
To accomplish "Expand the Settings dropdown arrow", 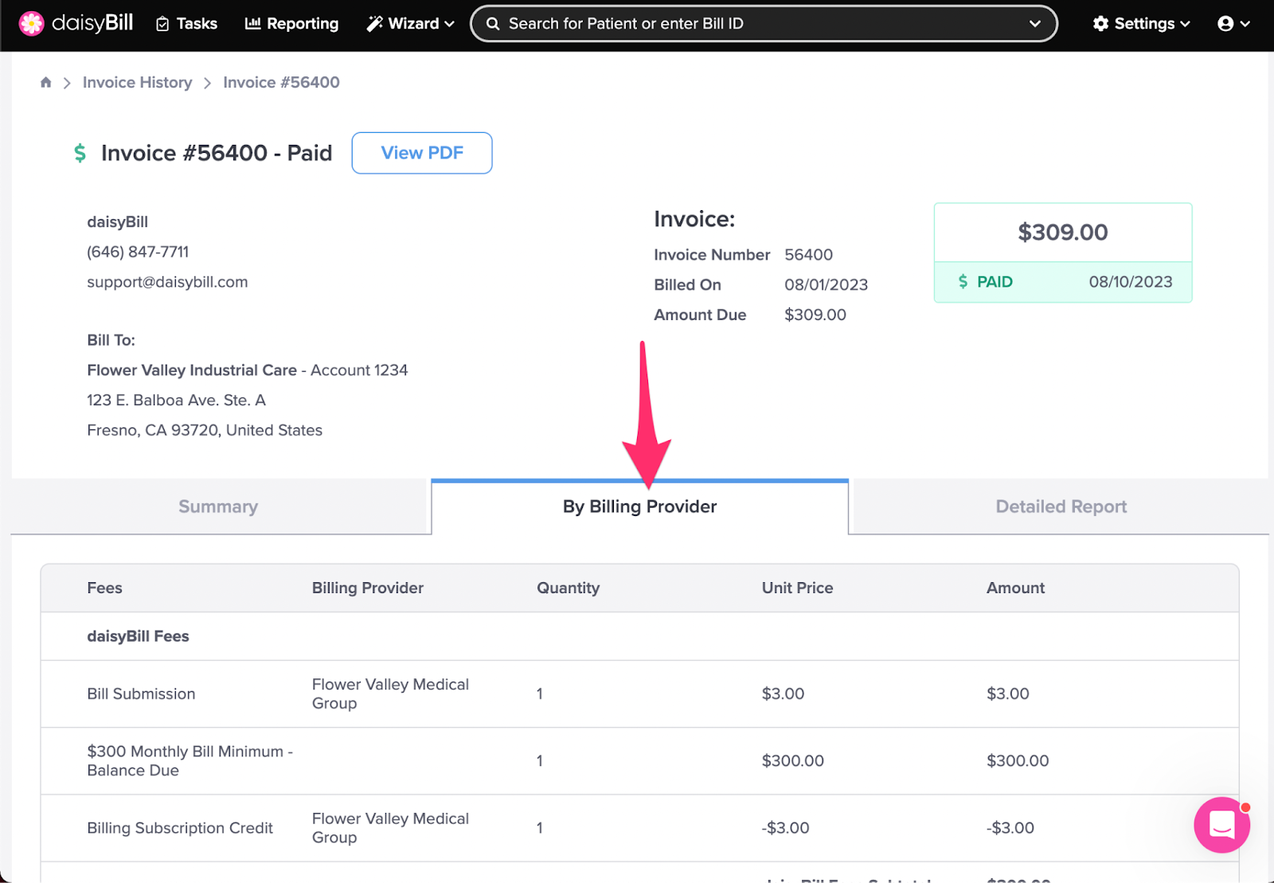I will [x=1185, y=24].
